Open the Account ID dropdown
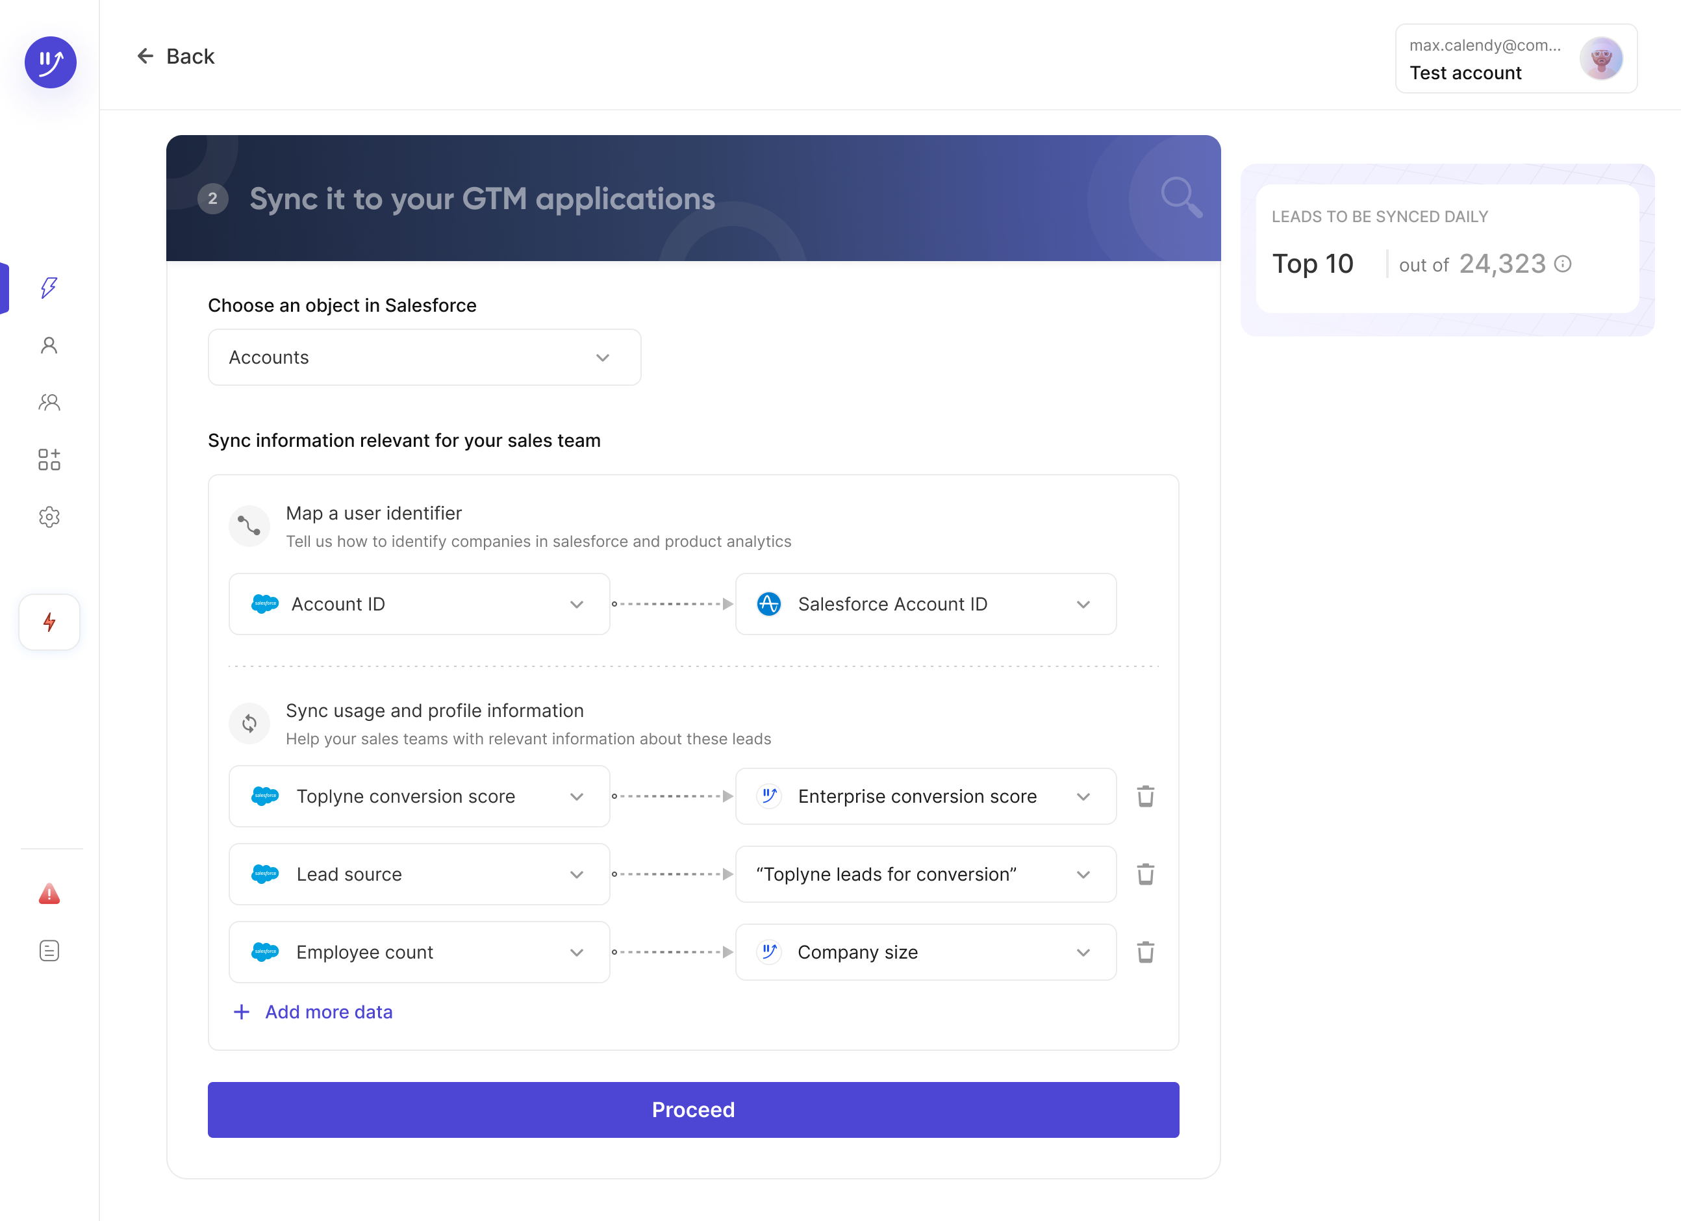This screenshot has height=1221, width=1681. point(419,605)
